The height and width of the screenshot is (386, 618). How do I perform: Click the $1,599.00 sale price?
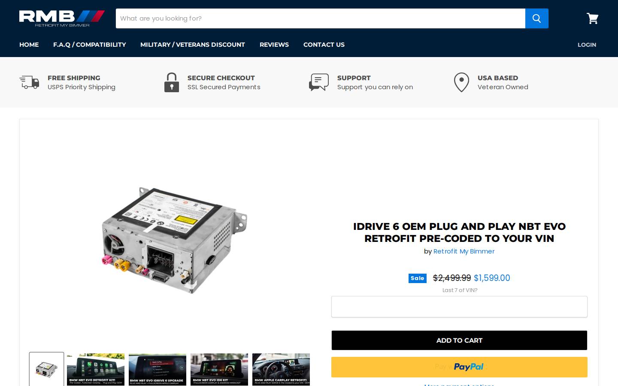pos(492,278)
